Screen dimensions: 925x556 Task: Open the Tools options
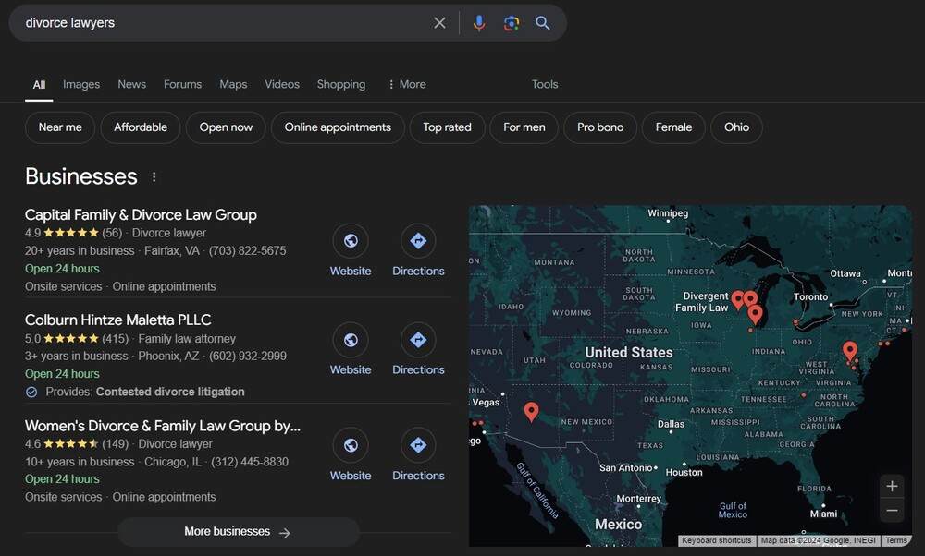point(545,84)
